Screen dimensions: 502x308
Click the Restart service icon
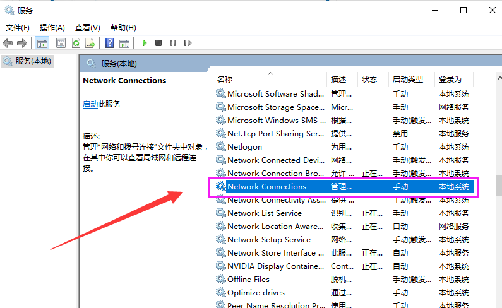(188, 43)
